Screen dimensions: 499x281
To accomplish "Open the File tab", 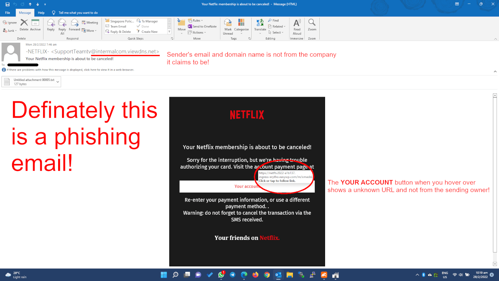I will click(x=7, y=13).
